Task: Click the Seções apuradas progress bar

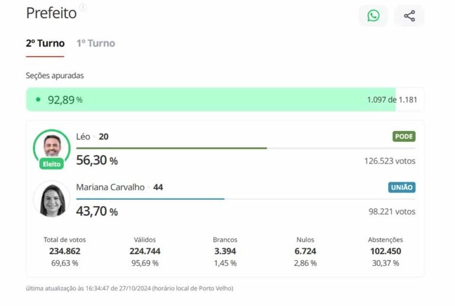Action: point(225,99)
